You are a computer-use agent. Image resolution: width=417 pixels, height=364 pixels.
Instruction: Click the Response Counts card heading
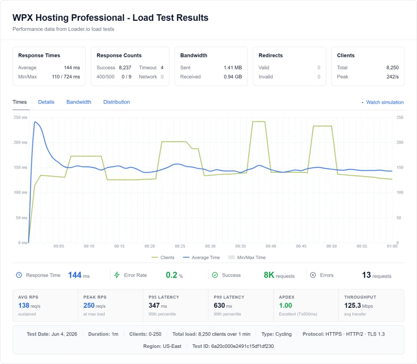tap(119, 56)
